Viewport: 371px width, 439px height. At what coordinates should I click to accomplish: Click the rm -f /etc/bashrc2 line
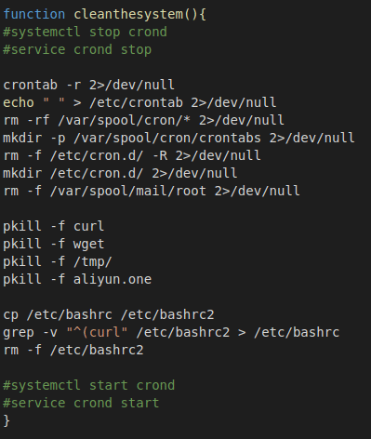(73, 350)
